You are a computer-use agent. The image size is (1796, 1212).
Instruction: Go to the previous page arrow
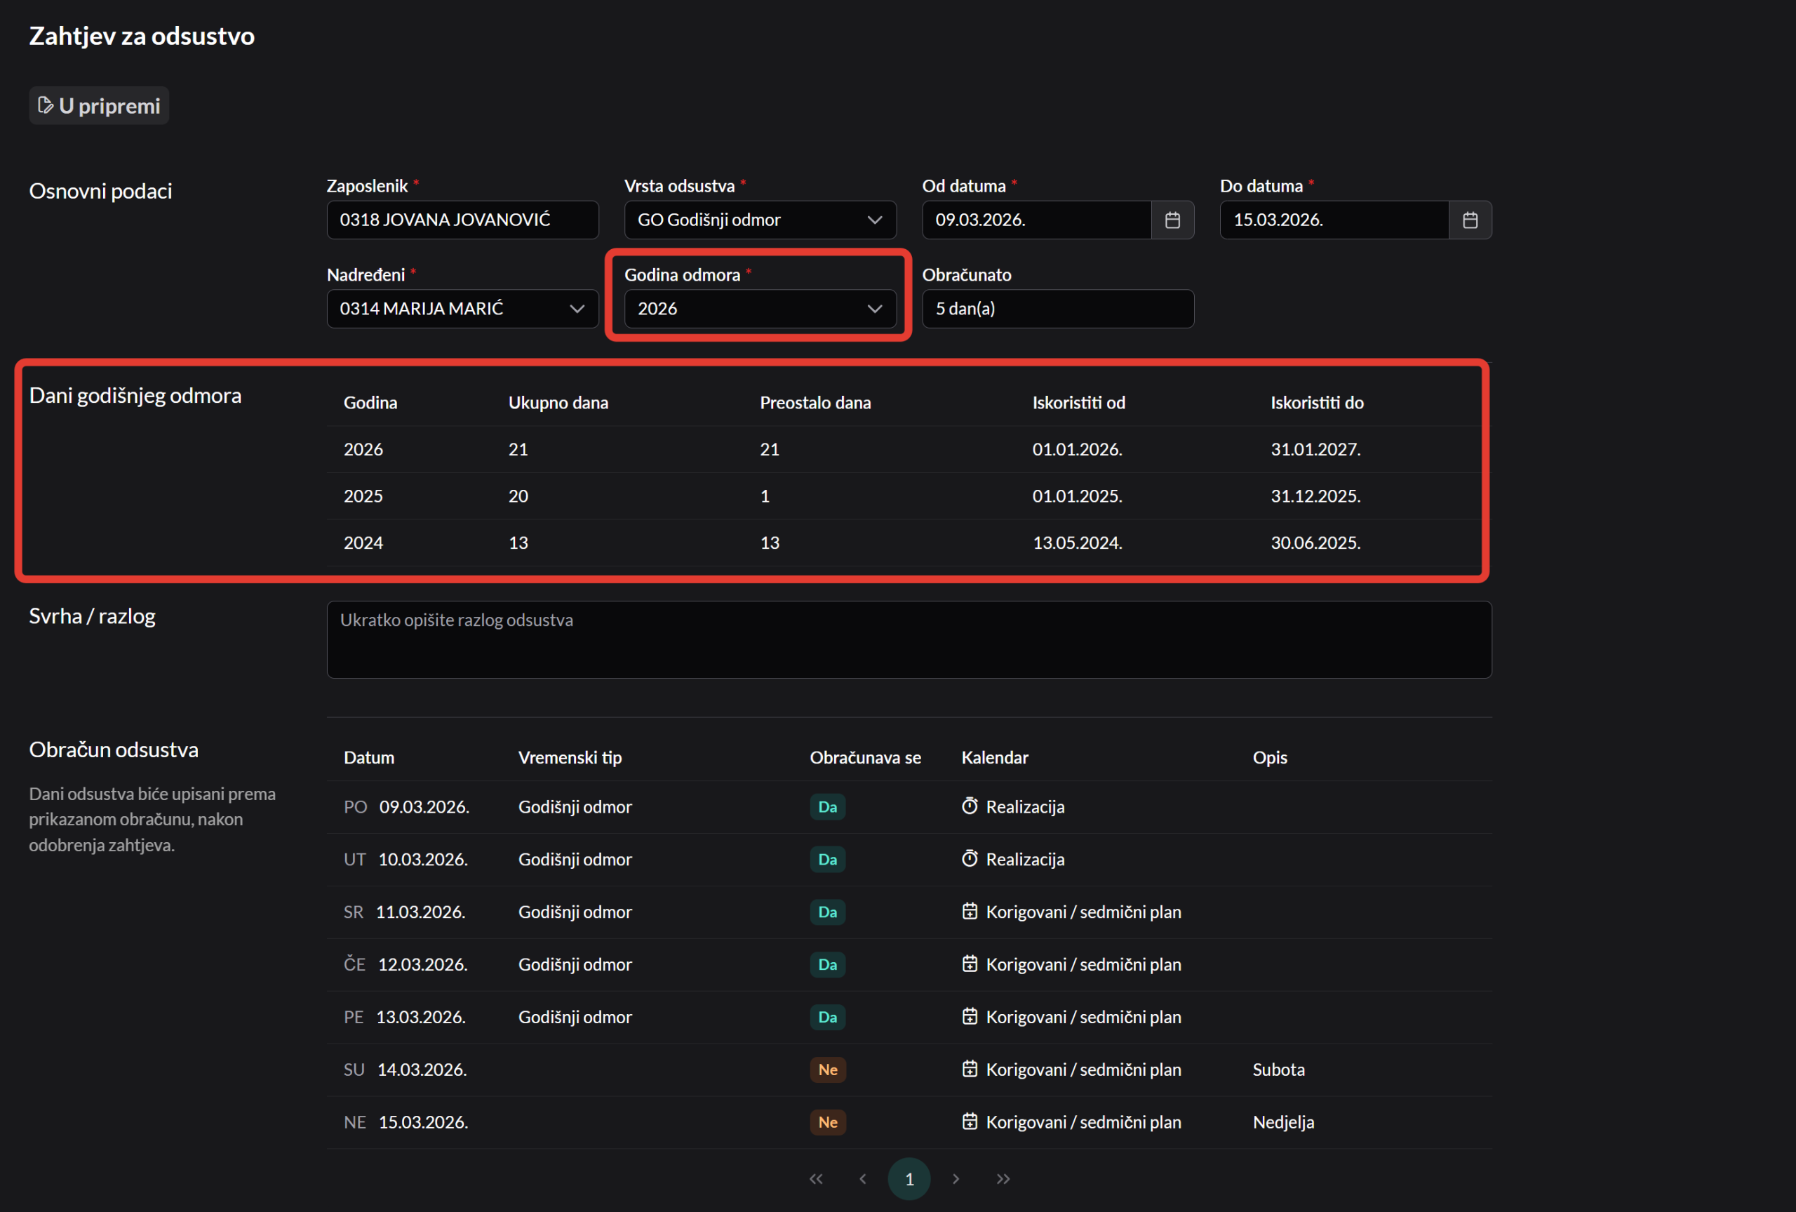click(863, 1179)
